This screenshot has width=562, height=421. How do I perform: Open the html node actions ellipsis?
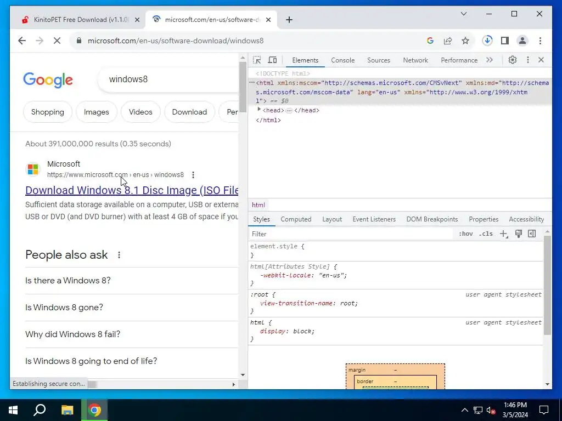pyautogui.click(x=252, y=83)
